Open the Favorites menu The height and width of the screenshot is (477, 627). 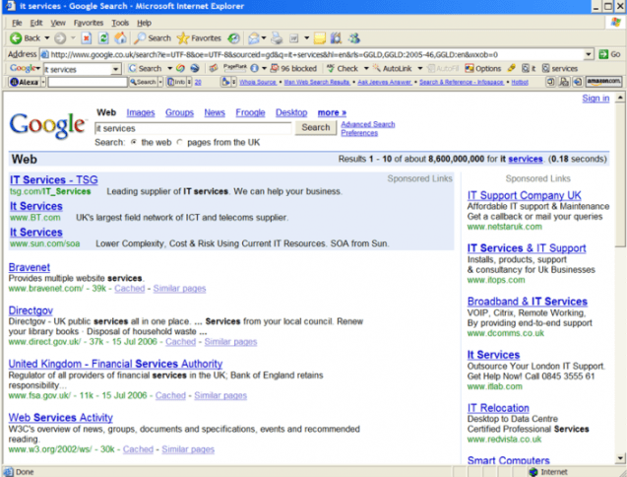point(89,23)
